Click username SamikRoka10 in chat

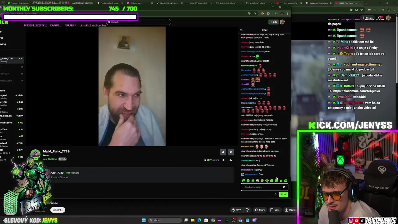coord(248,161)
